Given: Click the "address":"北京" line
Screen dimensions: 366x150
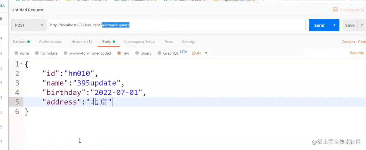Looking at the screenshot, I should [x=77, y=102].
